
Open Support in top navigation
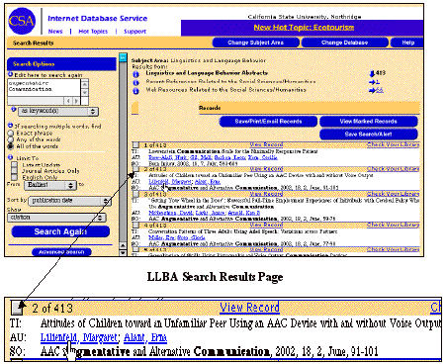click(x=134, y=32)
